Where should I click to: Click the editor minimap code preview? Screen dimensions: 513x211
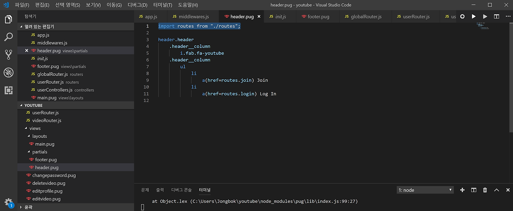tap(483, 26)
